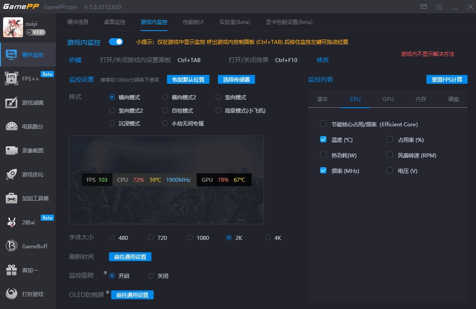The image size is (476, 309).
Task: Turn off the 游戏内监控 switch
Action: coord(116,42)
